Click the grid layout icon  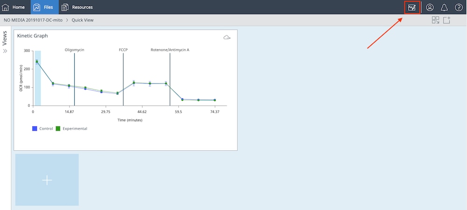click(436, 20)
